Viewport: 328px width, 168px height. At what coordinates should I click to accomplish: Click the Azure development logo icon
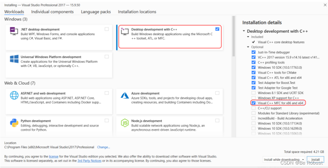tap(125, 95)
